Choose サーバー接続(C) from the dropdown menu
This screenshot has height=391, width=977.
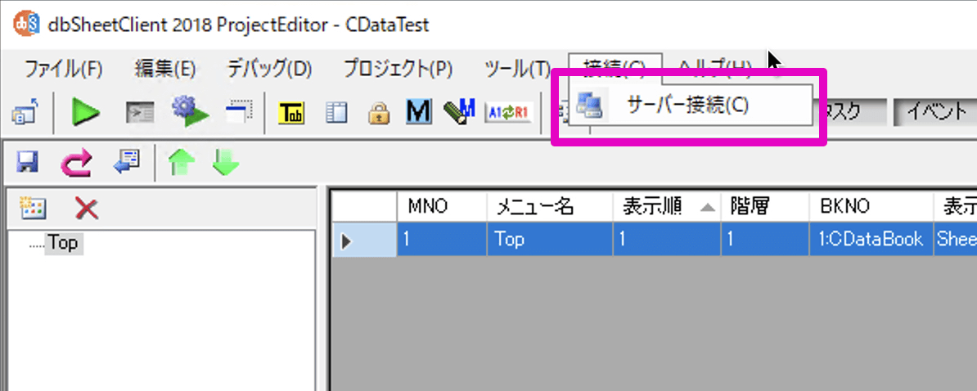coord(691,106)
